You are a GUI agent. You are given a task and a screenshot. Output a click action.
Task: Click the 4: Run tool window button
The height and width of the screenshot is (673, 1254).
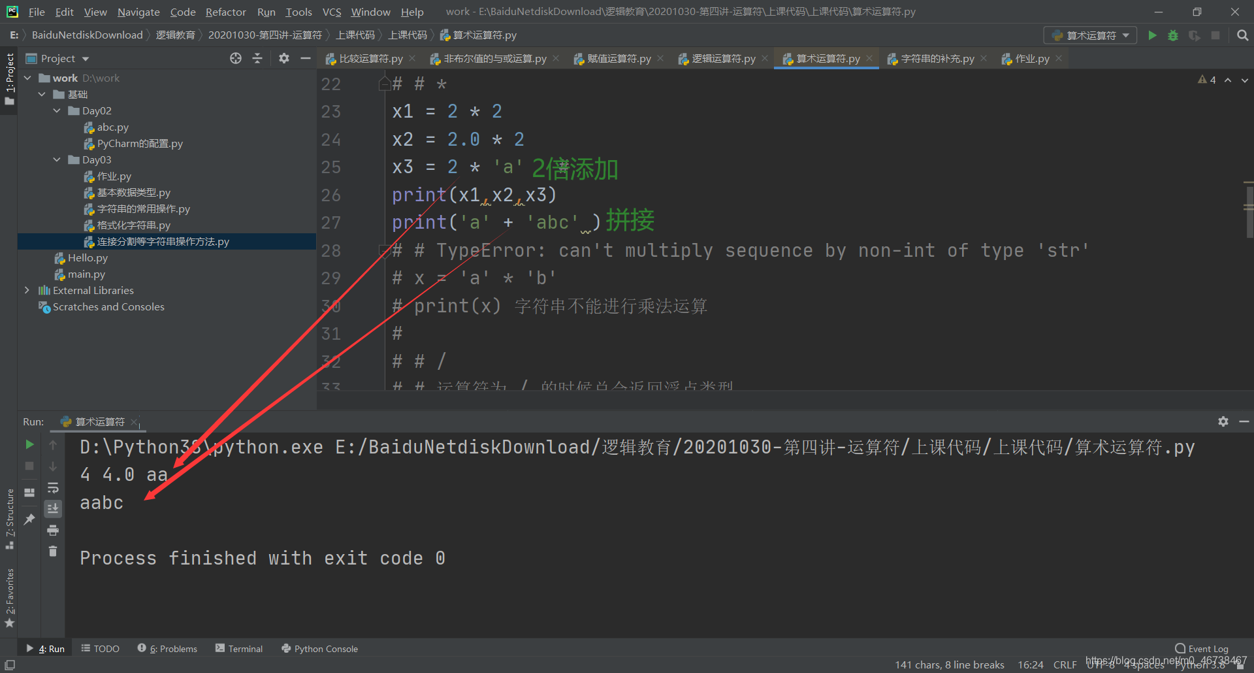[45, 648]
